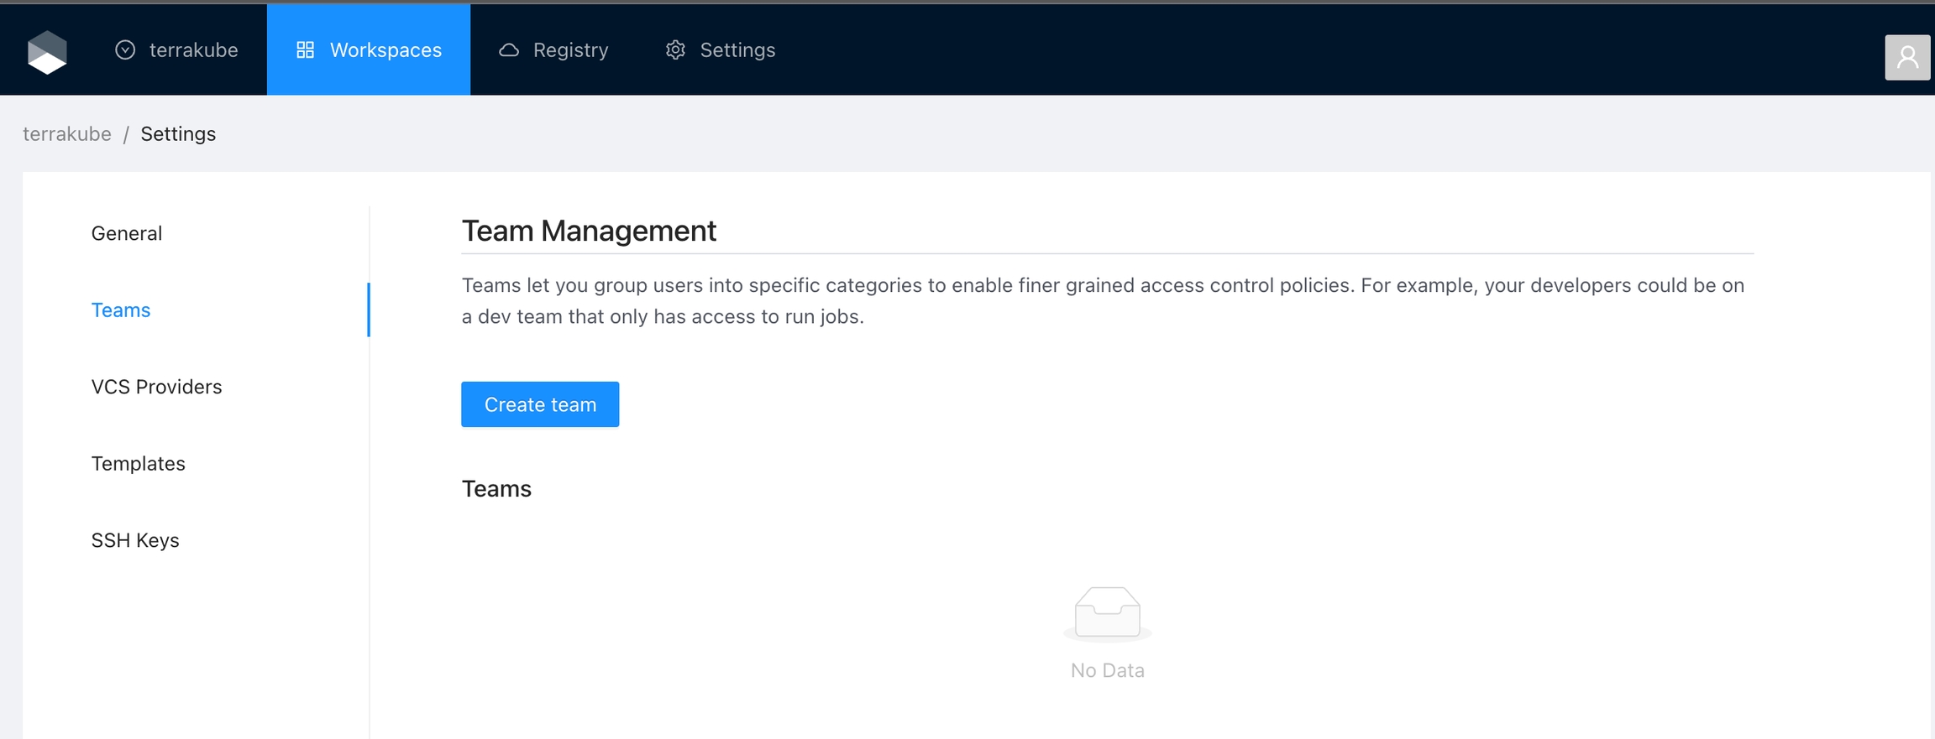Click the terrakube breadcrumb link
This screenshot has height=739, width=1935.
click(67, 134)
